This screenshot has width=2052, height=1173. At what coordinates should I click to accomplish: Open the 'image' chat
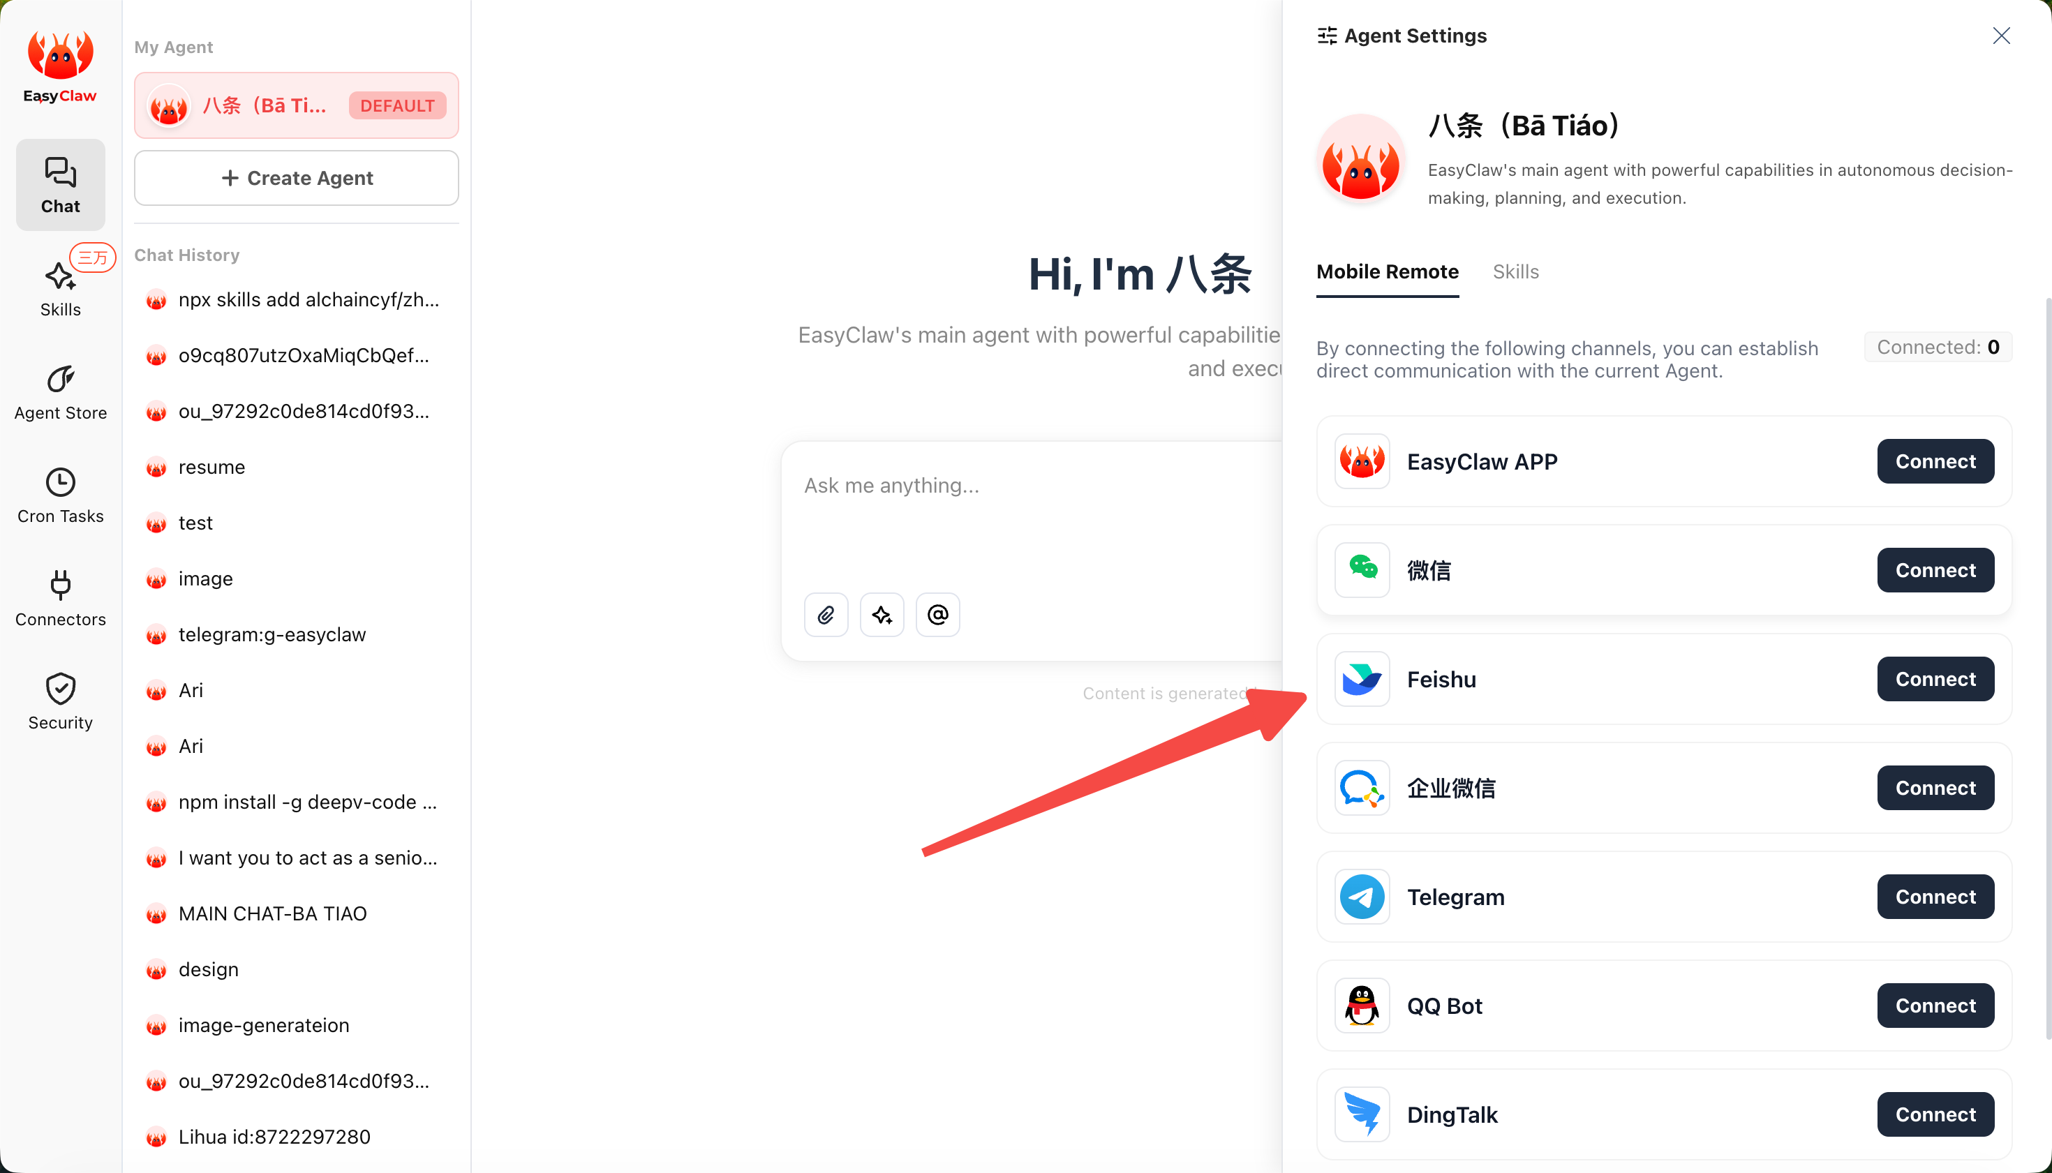tap(297, 578)
